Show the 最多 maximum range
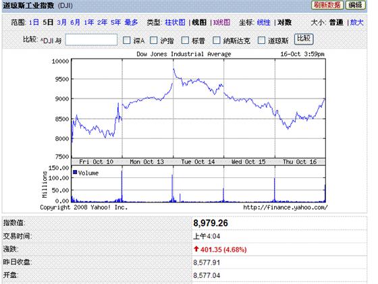Screen dimensions: 378x284 (131, 22)
